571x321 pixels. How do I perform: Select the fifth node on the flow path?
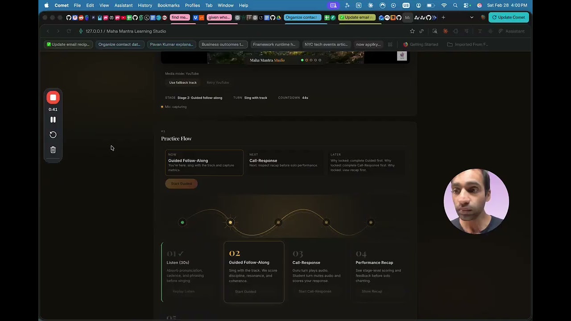coord(371,222)
